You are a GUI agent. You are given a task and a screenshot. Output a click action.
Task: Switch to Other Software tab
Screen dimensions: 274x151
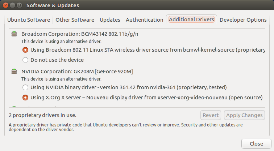75,20
